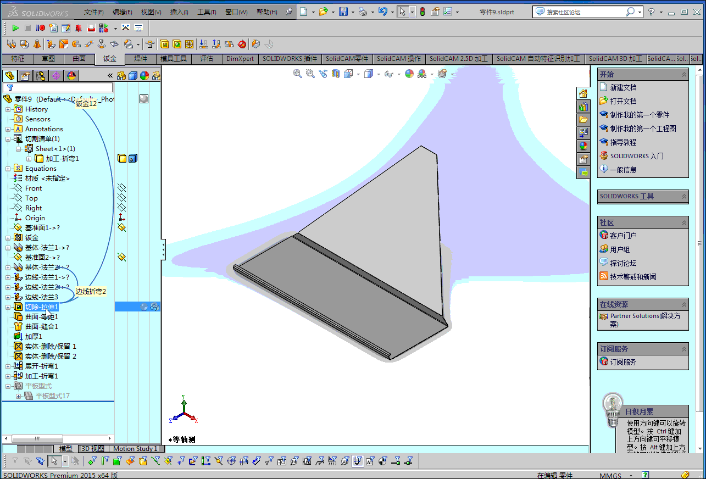Expand the Annotations tree node

tap(8, 129)
